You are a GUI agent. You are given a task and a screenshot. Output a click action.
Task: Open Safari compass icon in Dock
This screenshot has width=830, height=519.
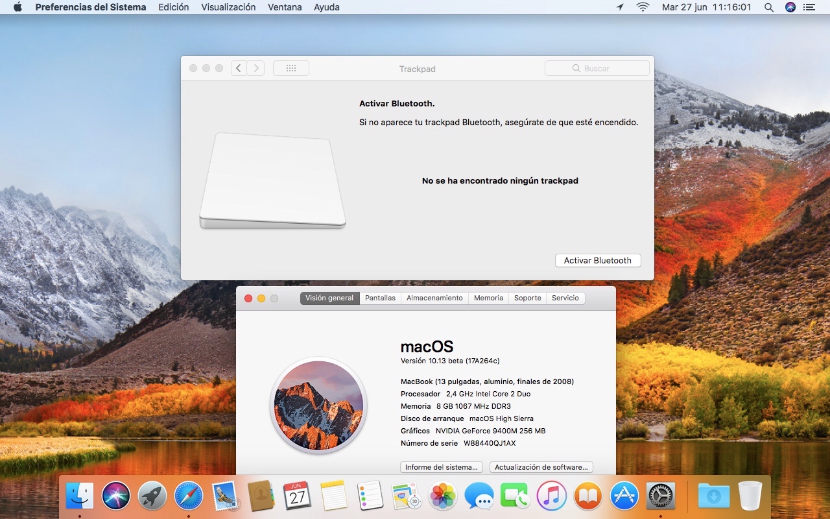pos(189,496)
